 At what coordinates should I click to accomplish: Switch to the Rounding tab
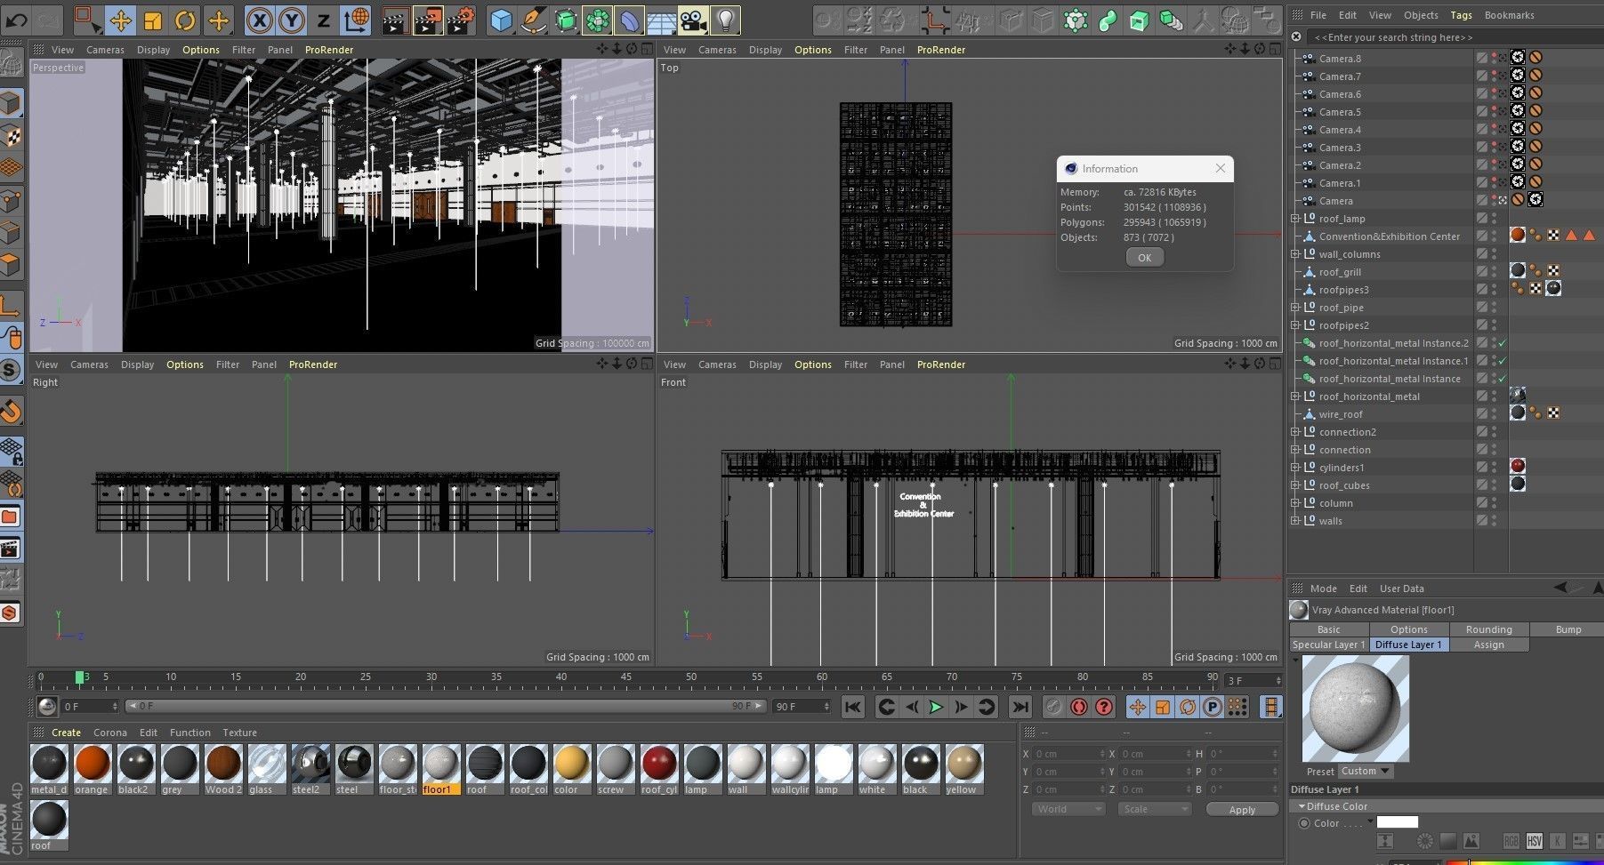point(1488,629)
